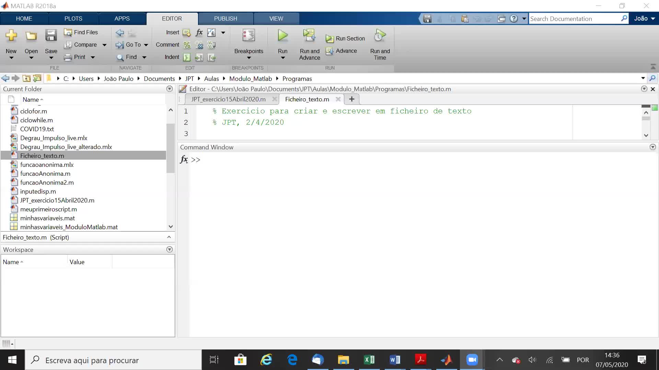
Task: Click the Current Folder vertical scrollbar
Action: click(171, 148)
